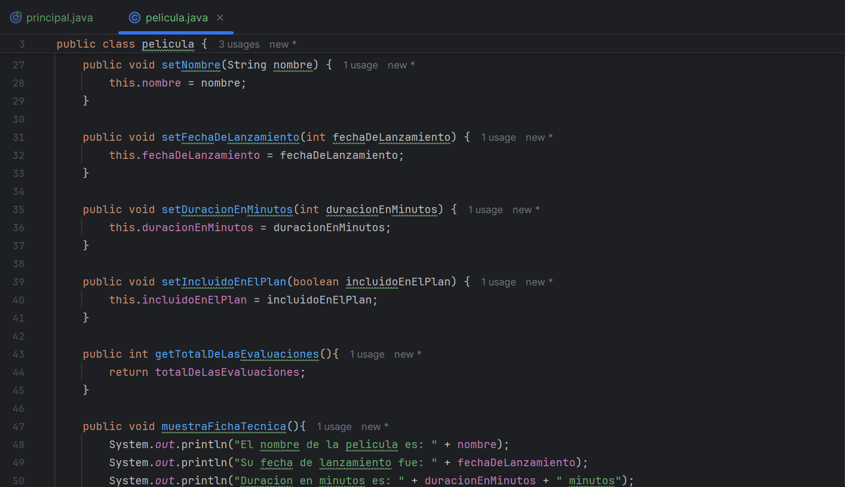The height and width of the screenshot is (487, 845).
Task: Click 'this.duracionEnMinutos' on line 36
Action: click(x=181, y=227)
